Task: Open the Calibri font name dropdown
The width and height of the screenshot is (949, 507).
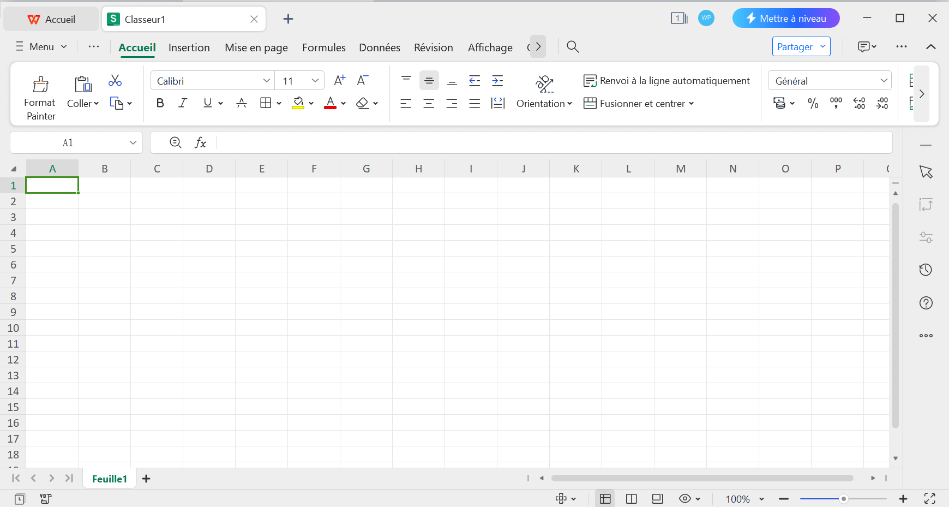Action: [266, 81]
